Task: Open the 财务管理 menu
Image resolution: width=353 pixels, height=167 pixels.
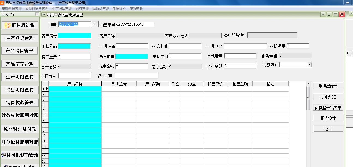Action: (82, 9)
